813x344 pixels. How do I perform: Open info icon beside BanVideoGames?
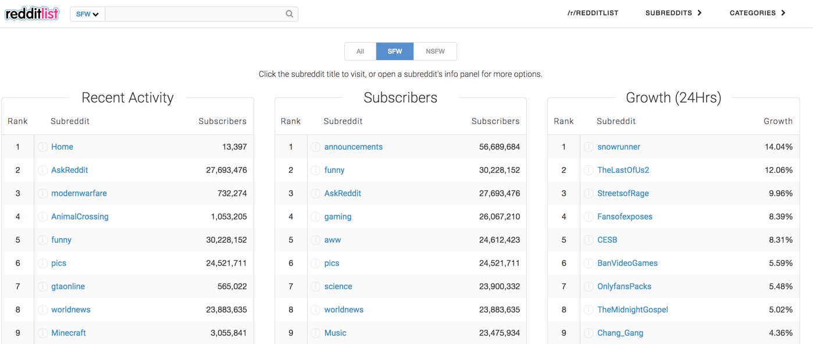589,263
